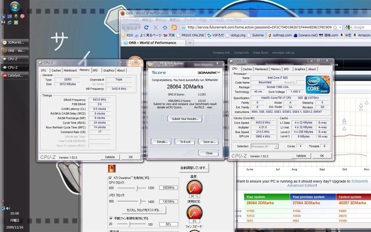Bookmark the page with the star icon
This screenshot has width=371, height=232.
[334, 27]
